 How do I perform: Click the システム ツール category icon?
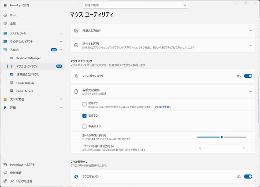[5, 33]
